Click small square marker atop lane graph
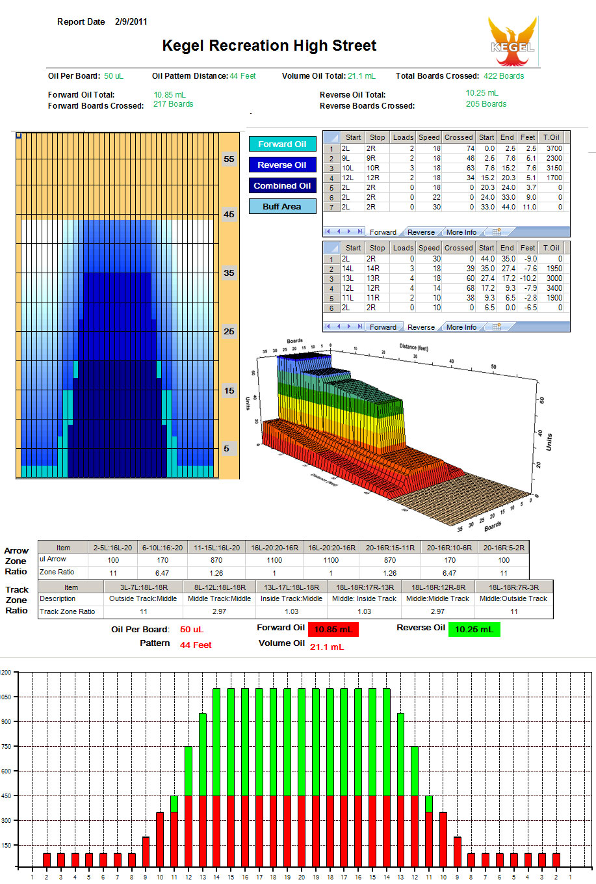 point(19,136)
